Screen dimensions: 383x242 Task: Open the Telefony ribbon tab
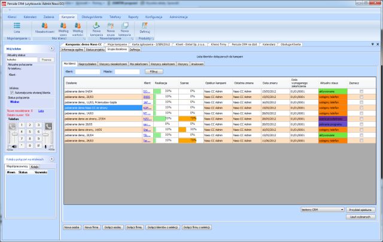tap(115, 17)
